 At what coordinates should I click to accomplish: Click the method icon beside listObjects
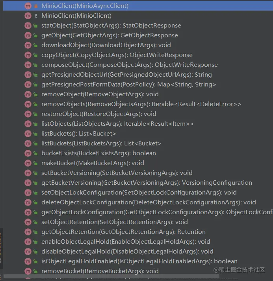28,124
